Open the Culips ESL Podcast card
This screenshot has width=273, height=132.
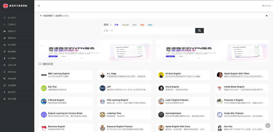(242, 115)
